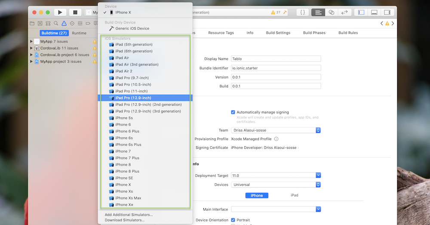Click the Bundle Identifier field
The height and width of the screenshot is (225, 430).
(x=276, y=68)
